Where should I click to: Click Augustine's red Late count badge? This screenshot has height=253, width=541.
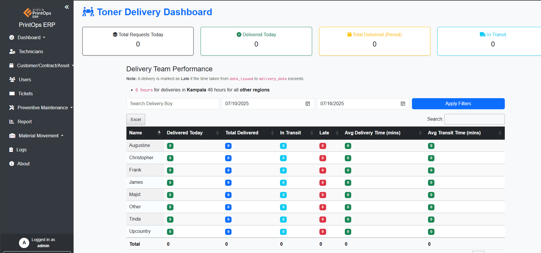[323, 146]
